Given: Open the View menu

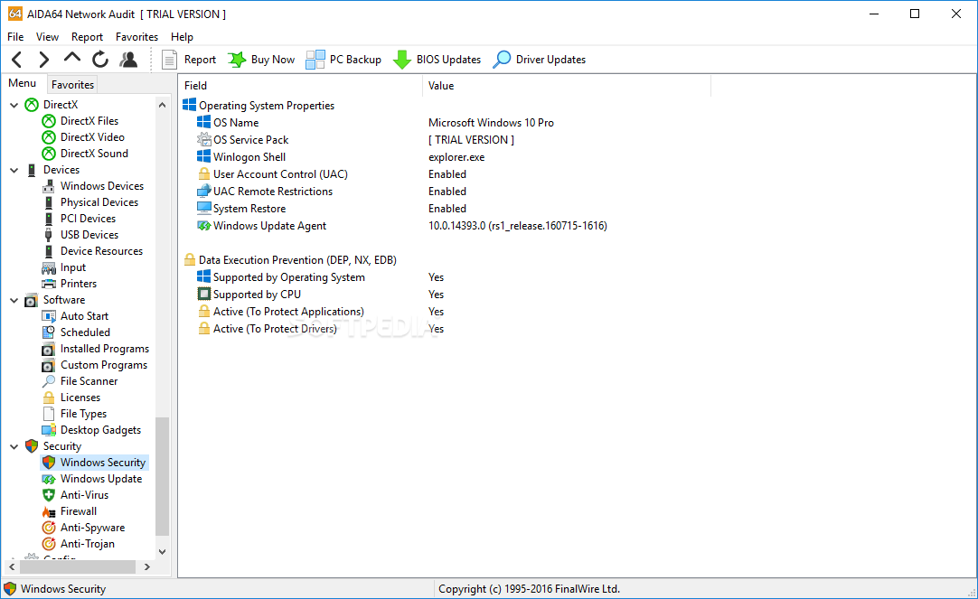Looking at the screenshot, I should coord(47,37).
